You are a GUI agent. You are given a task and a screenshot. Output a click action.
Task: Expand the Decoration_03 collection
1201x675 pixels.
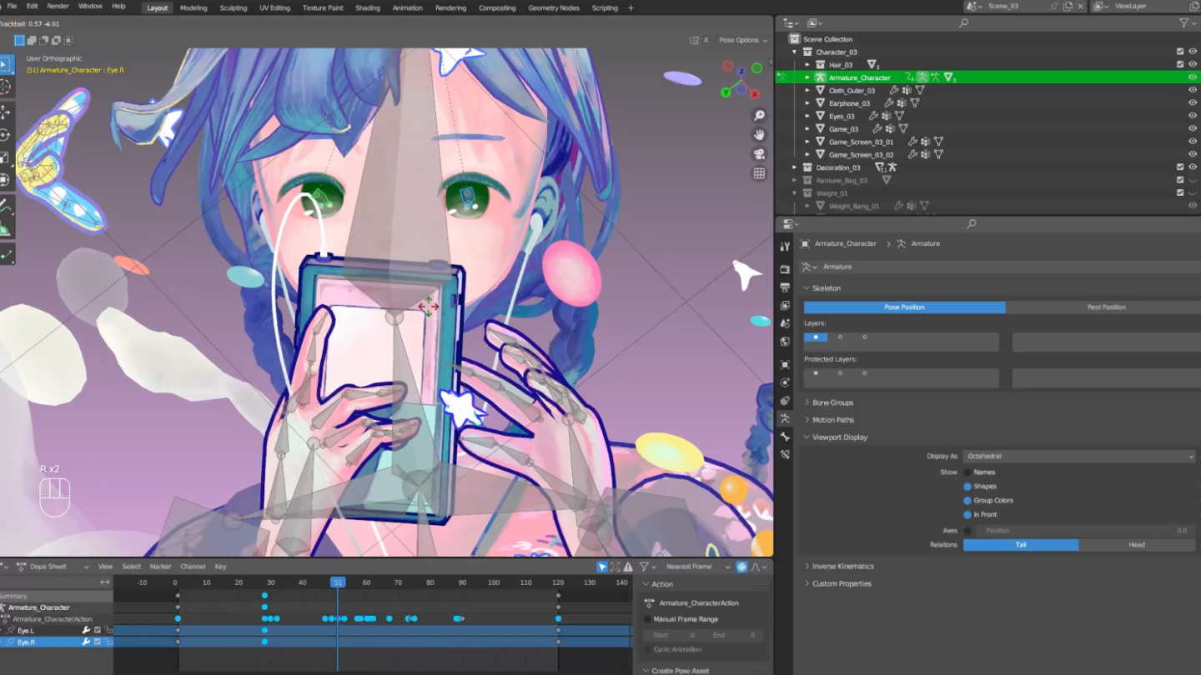pyautogui.click(x=795, y=167)
